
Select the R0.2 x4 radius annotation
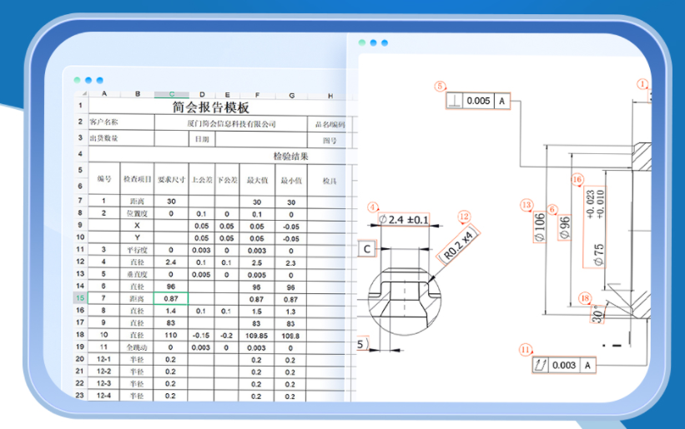pos(459,246)
